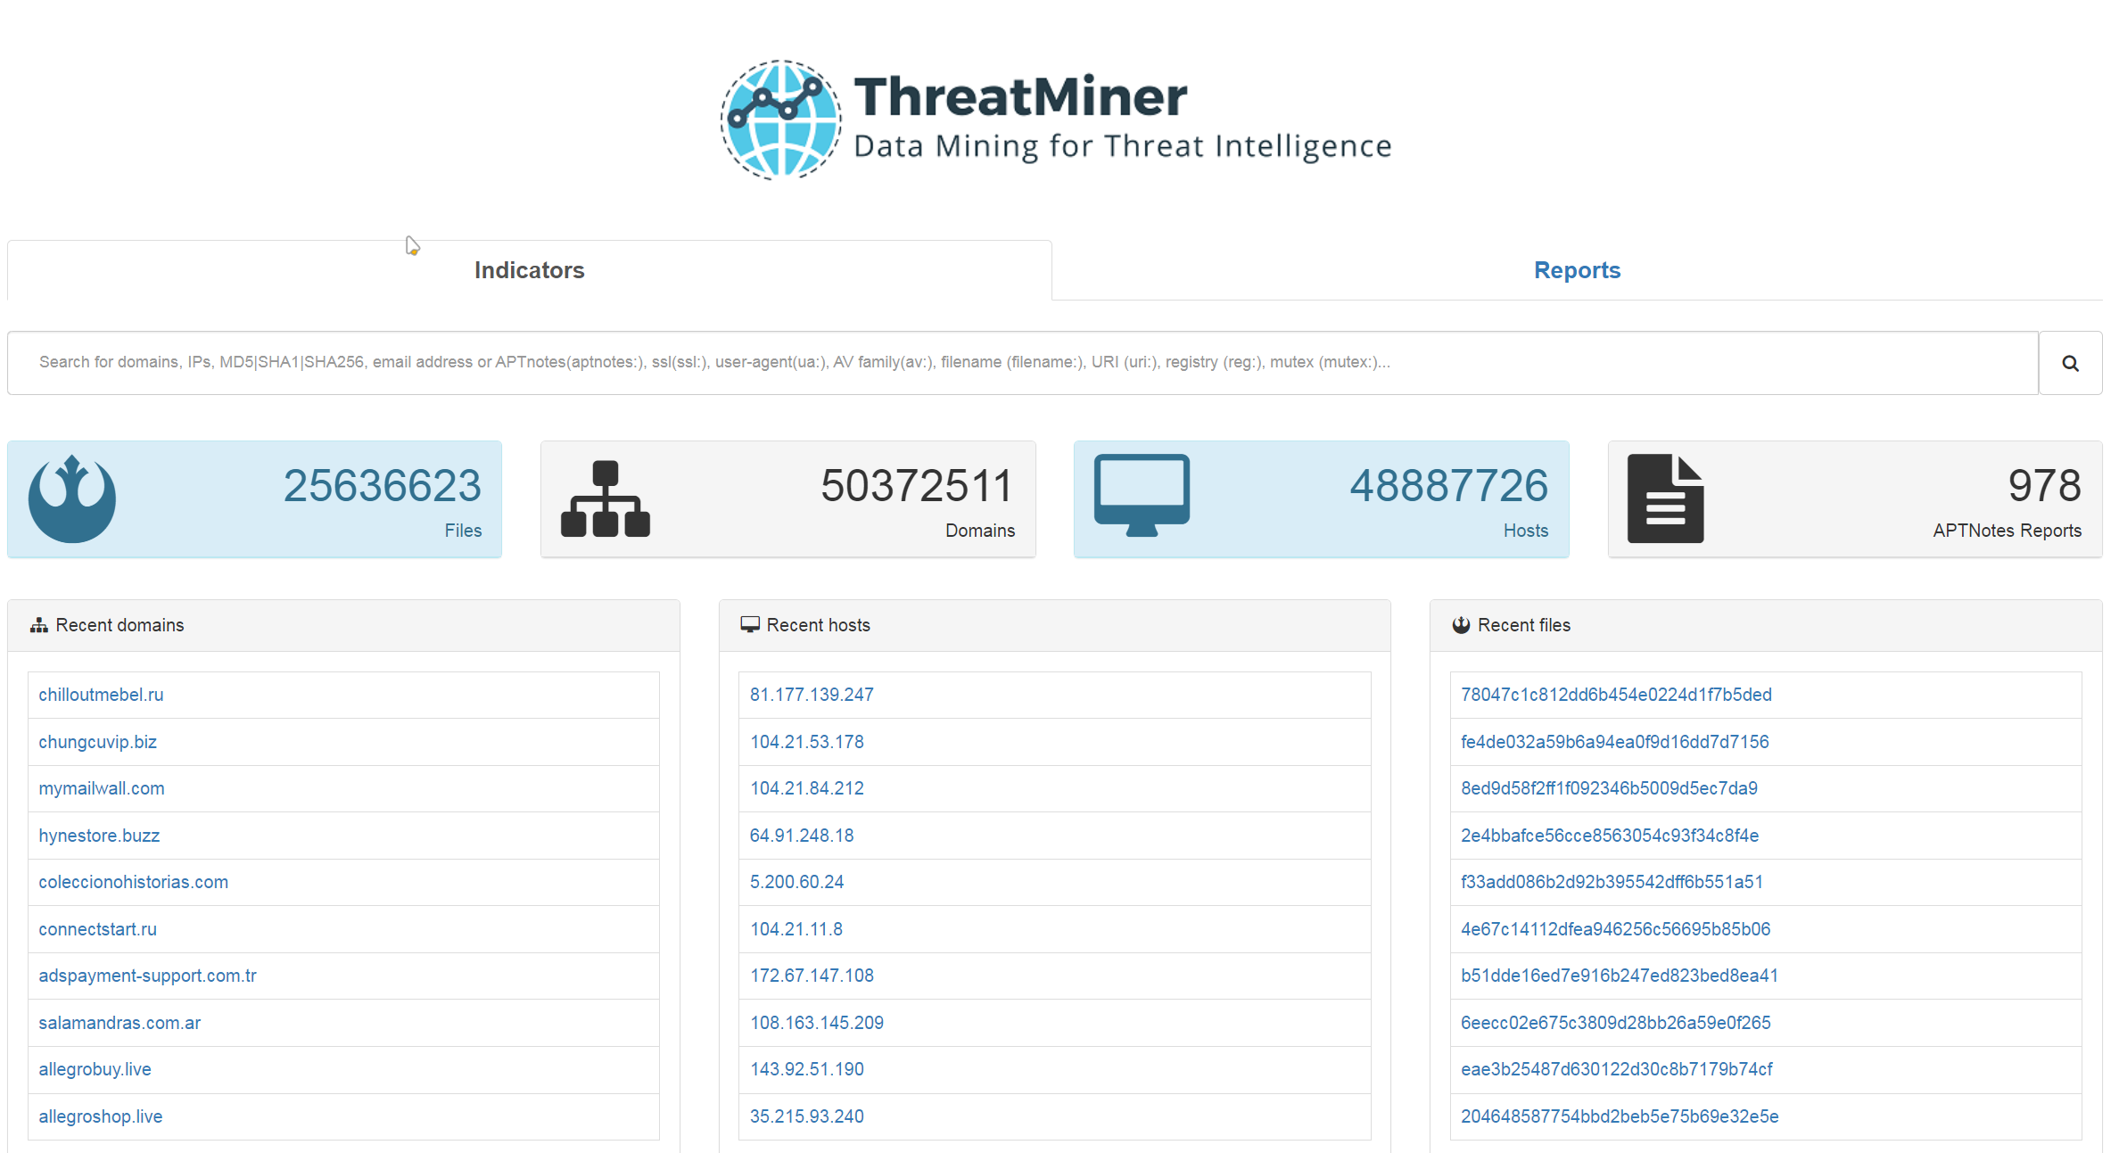Click the 978 APTNotes Reports count
This screenshot has width=2119, height=1153.
pos(2044,486)
